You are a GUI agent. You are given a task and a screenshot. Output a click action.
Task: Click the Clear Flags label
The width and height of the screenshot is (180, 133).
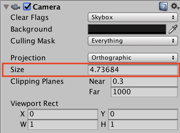click(x=29, y=18)
